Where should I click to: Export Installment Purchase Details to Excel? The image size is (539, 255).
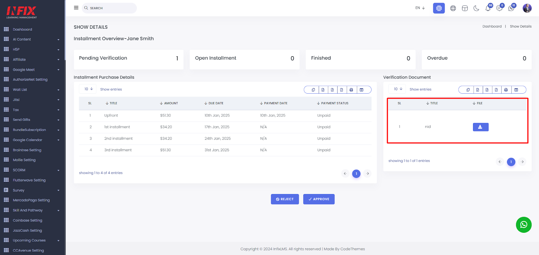pyautogui.click(x=323, y=90)
